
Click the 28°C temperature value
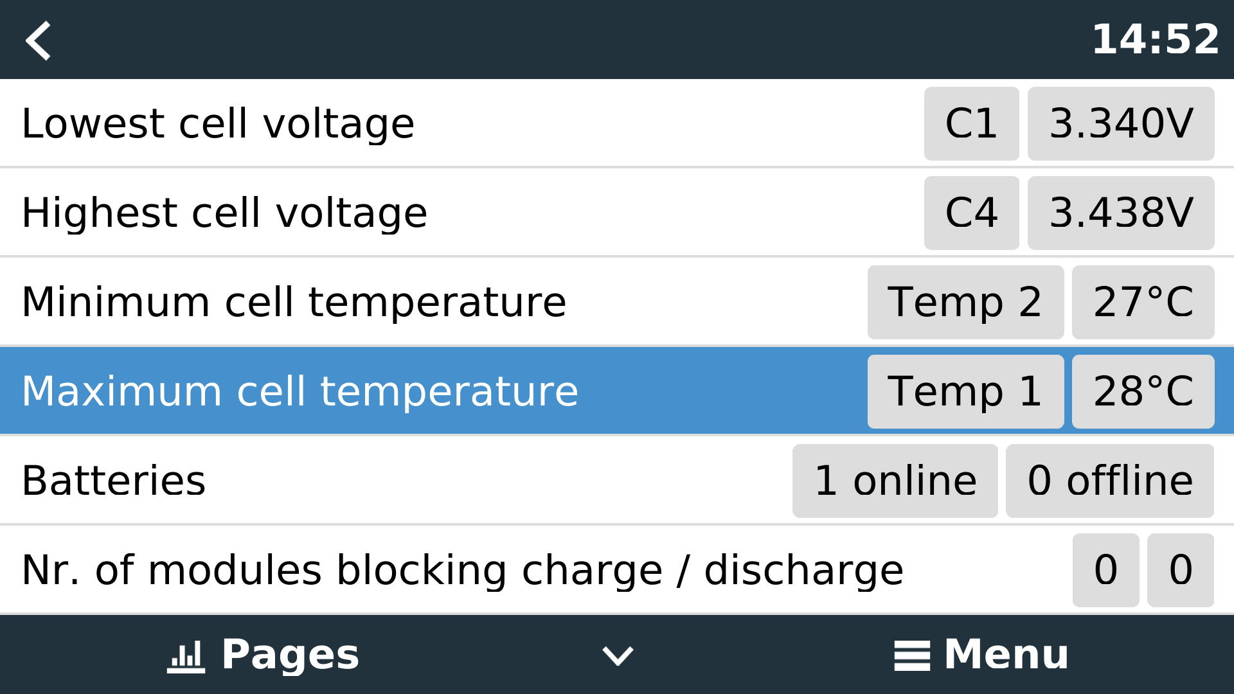pyautogui.click(x=1143, y=391)
